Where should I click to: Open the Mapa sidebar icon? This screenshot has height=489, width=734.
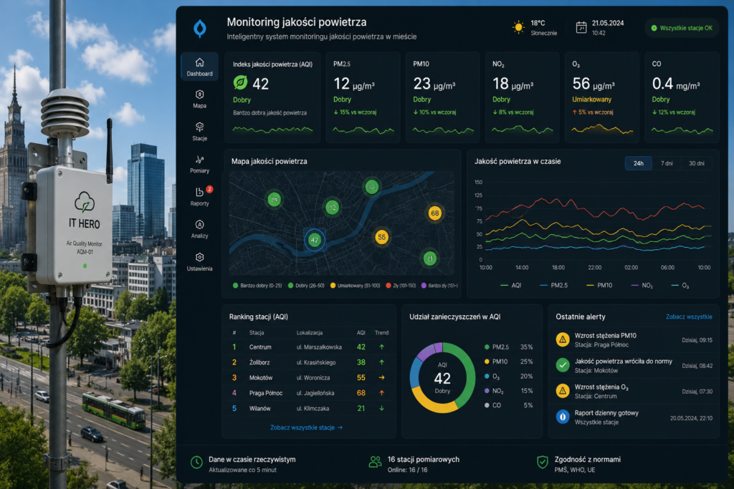[x=199, y=95]
